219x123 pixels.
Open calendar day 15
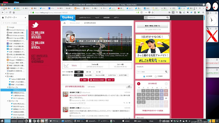pyautogui.click(x=143, y=98)
